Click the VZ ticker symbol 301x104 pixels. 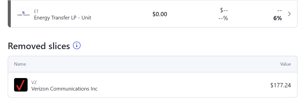pos(34,82)
